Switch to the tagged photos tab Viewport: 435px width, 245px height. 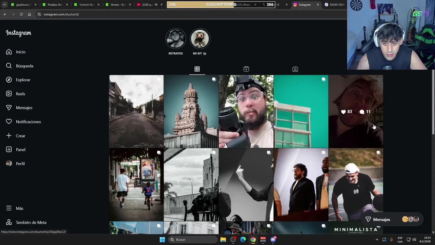coord(295,69)
